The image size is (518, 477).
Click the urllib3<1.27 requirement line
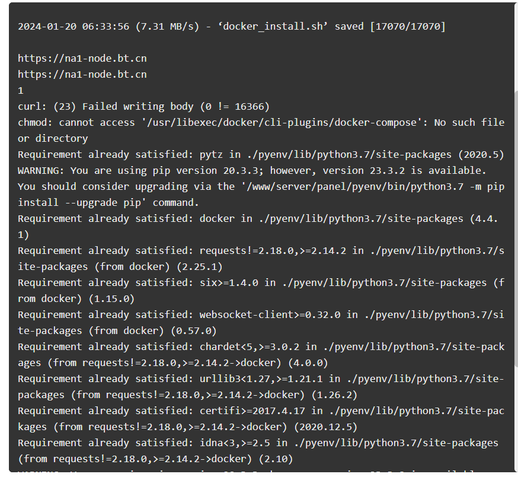click(x=261, y=387)
